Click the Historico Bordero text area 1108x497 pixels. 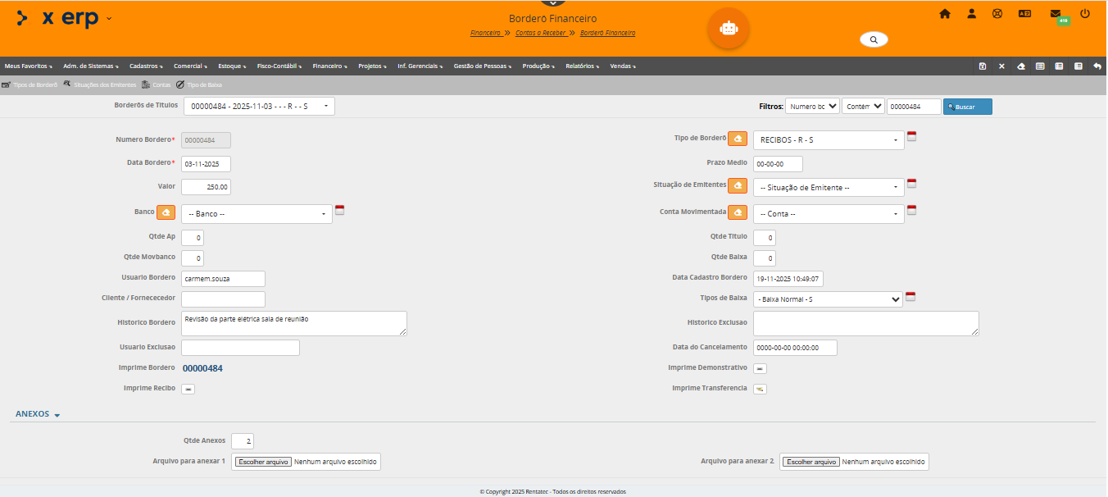[x=293, y=323]
